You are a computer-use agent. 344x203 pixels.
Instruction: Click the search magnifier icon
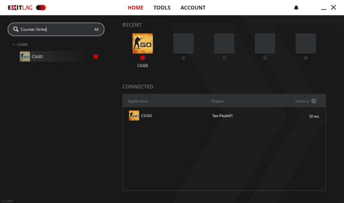[x=15, y=29]
